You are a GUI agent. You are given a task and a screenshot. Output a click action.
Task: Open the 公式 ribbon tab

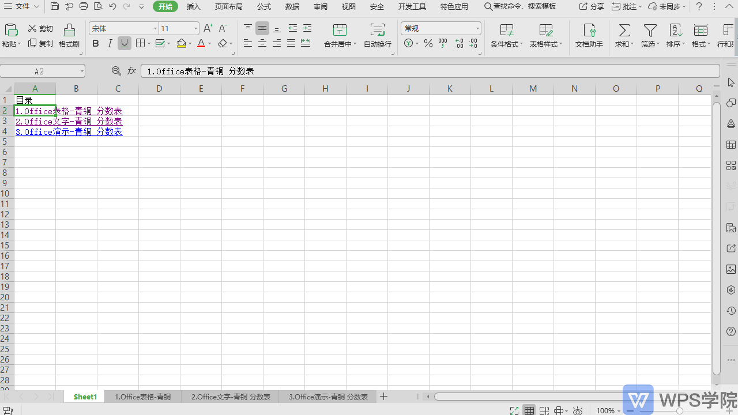pyautogui.click(x=264, y=6)
